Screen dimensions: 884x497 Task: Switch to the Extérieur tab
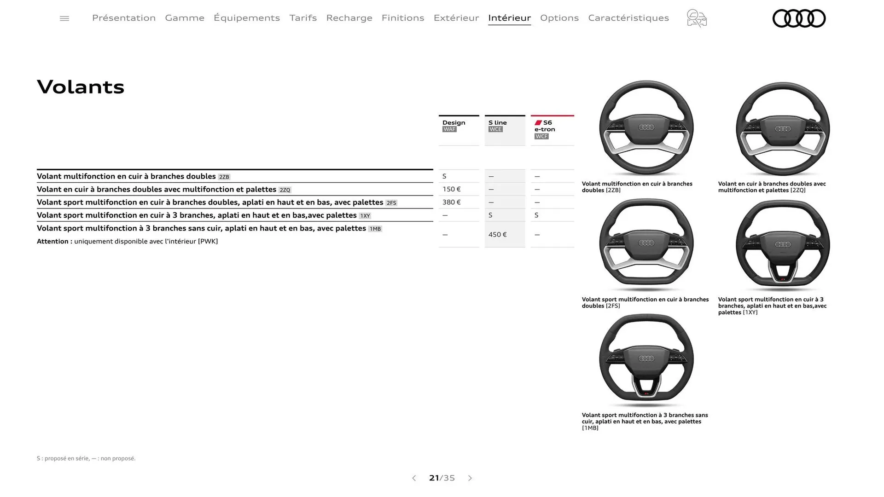[x=456, y=18]
